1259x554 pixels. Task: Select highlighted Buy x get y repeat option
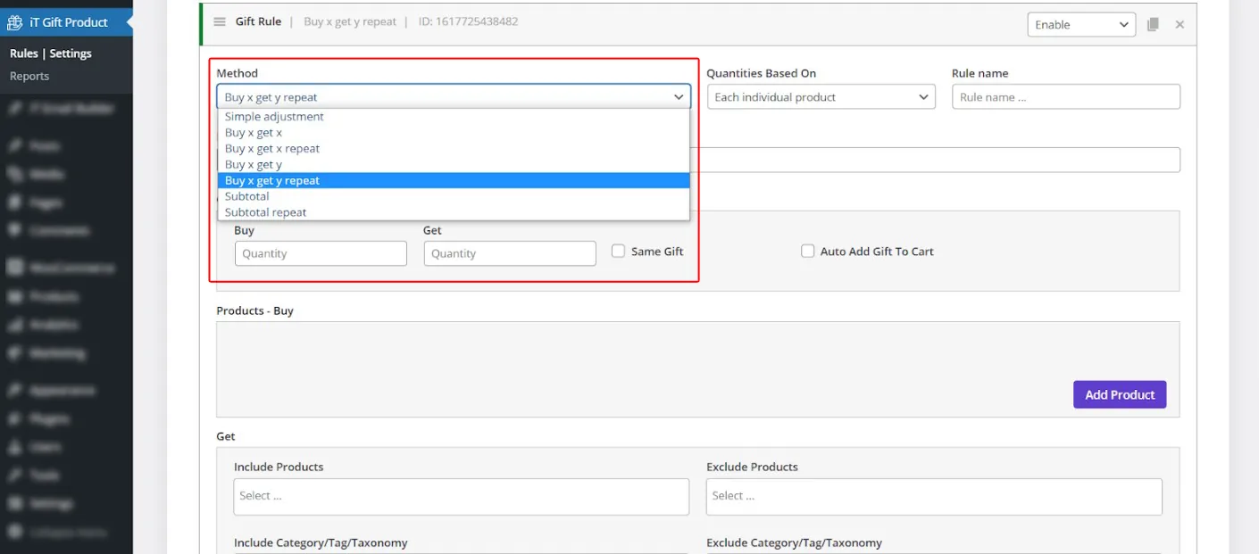coord(454,180)
